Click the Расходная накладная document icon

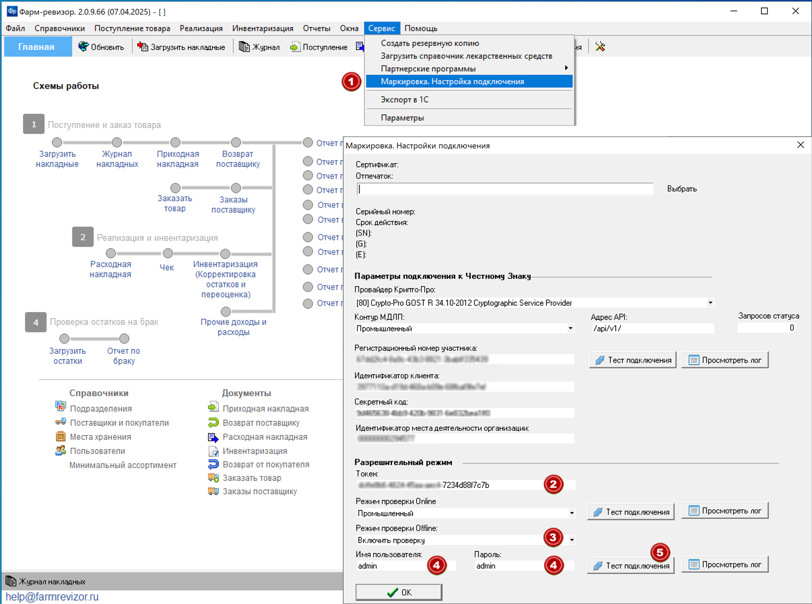(213, 437)
